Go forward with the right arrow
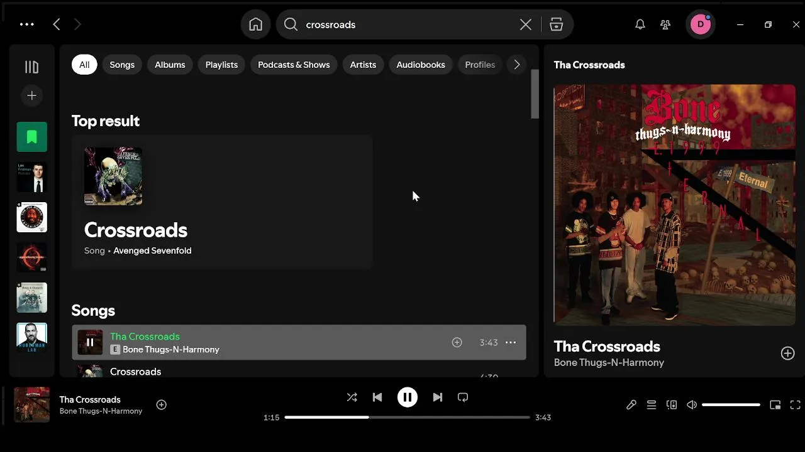The width and height of the screenshot is (805, 452). 77,24
